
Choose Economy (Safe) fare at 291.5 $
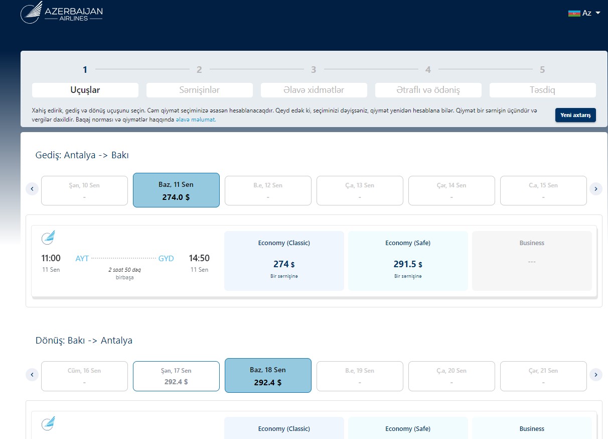[x=408, y=261]
